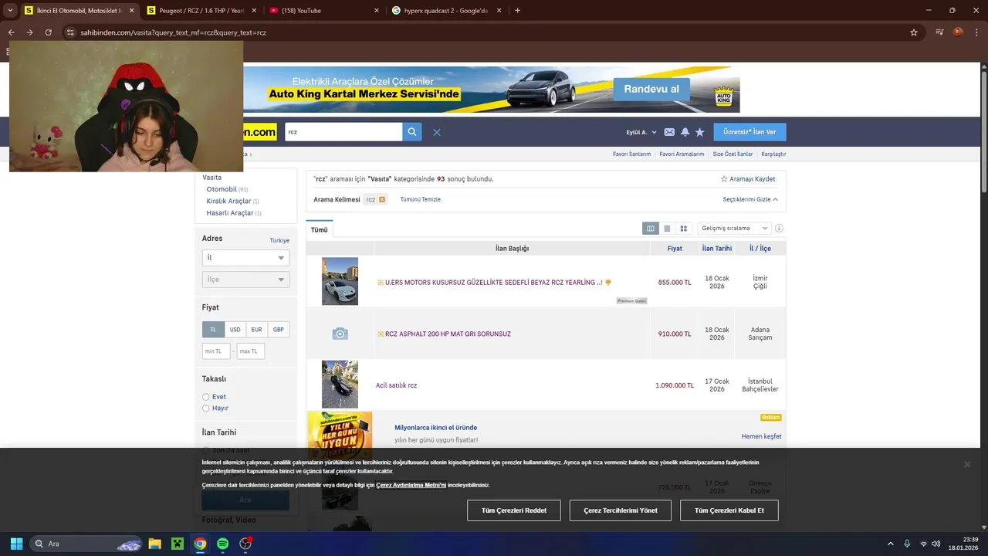Show hidden system tray icons

point(891,544)
